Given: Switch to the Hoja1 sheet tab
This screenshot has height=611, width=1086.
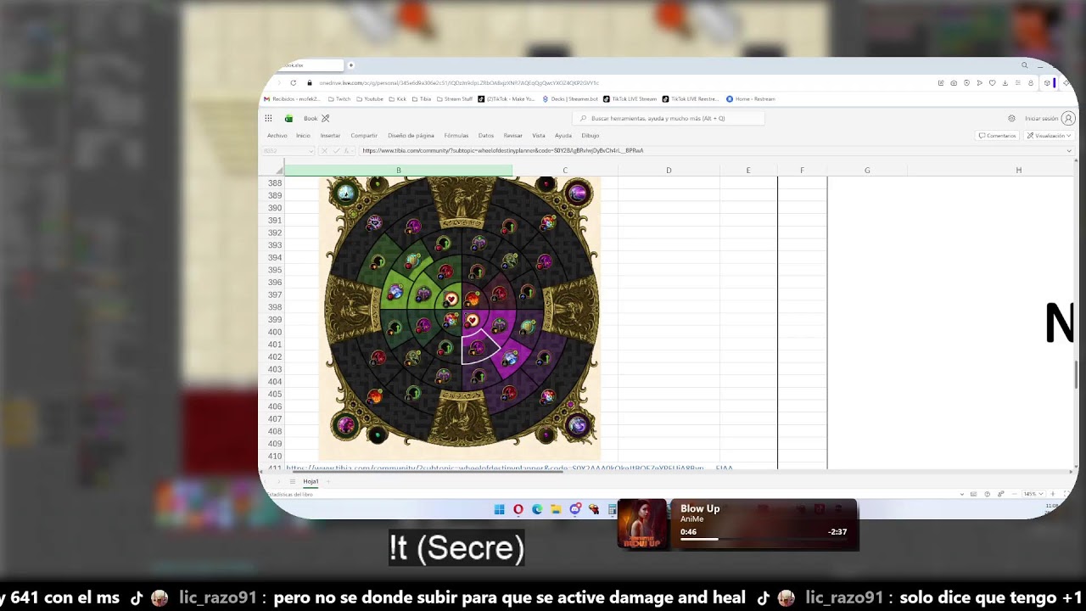Looking at the screenshot, I should pyautogui.click(x=311, y=481).
